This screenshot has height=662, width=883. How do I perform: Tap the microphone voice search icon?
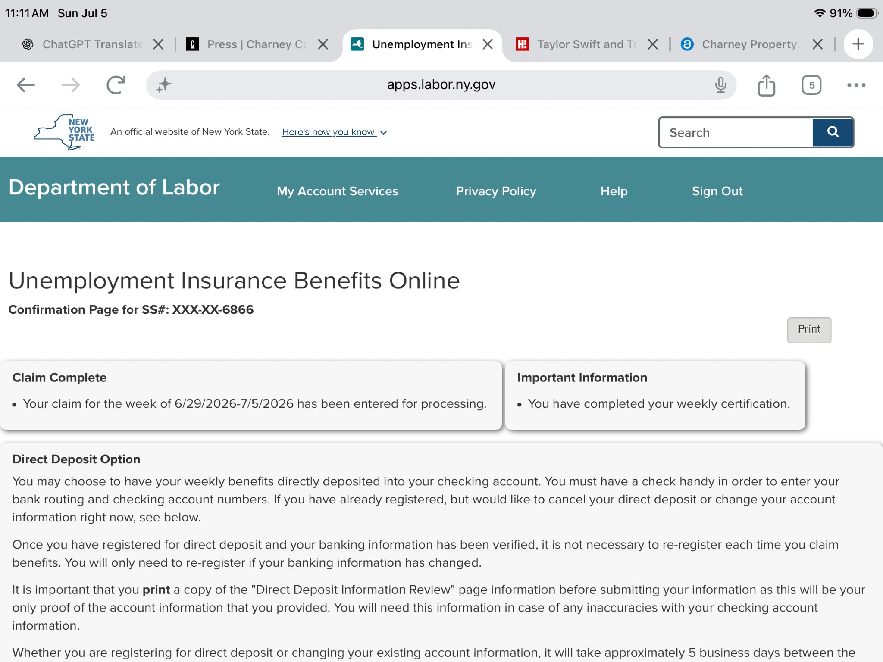[x=720, y=85]
